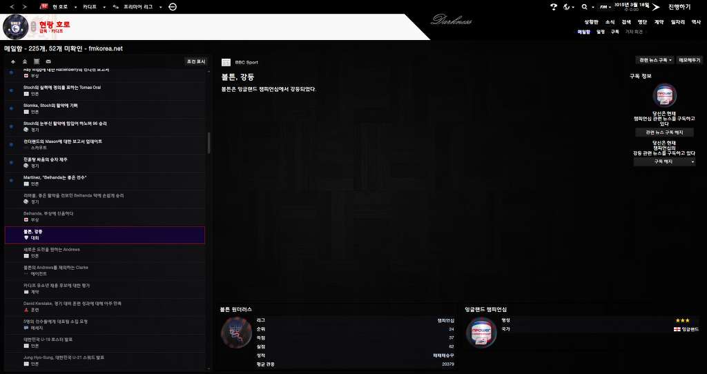Click the magnifier search icon
The width and height of the screenshot is (707, 374).
click(x=584, y=6)
